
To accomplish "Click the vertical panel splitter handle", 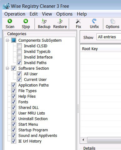I will pyautogui.click(x=78, y=109).
